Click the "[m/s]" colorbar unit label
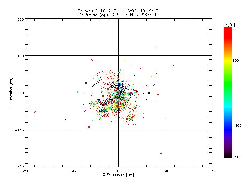This screenshot has height=186, width=249. coord(229,25)
